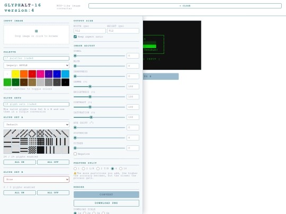The height and width of the screenshot is (214, 286).
Task: Toggle the single long backslash diagonal glyph
Action: [65, 133]
